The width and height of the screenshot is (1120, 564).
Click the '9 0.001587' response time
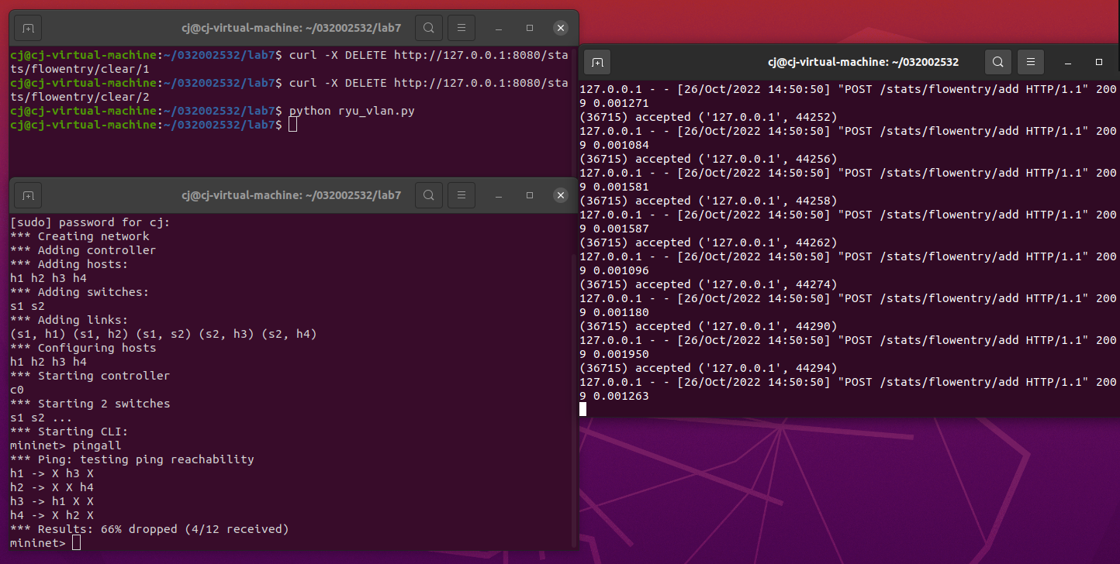[614, 229]
